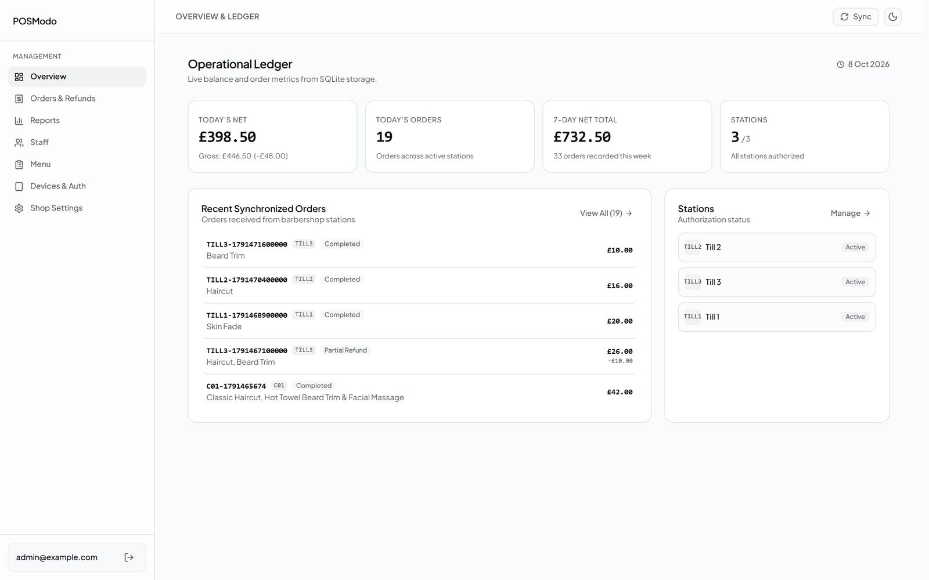
Task: Go to Orders & Refunds
Action: tap(77, 99)
